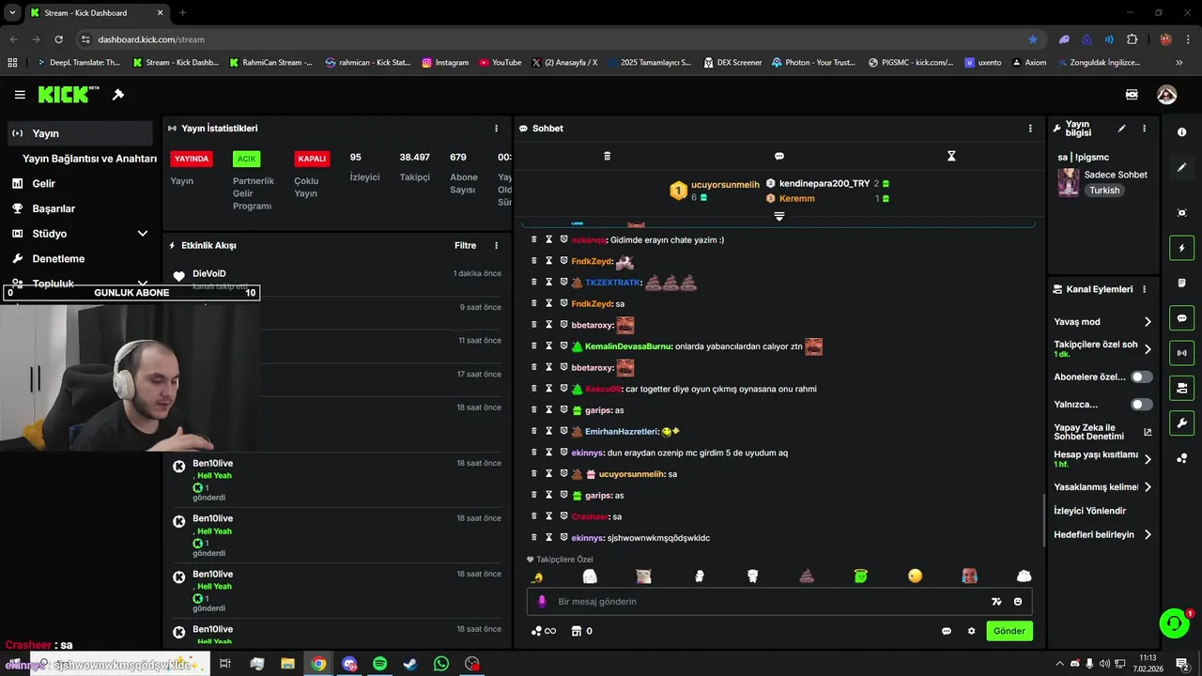
Task: Edit stream info with the pencil icon in Yayın bilgisi
Action: [x=1121, y=129]
